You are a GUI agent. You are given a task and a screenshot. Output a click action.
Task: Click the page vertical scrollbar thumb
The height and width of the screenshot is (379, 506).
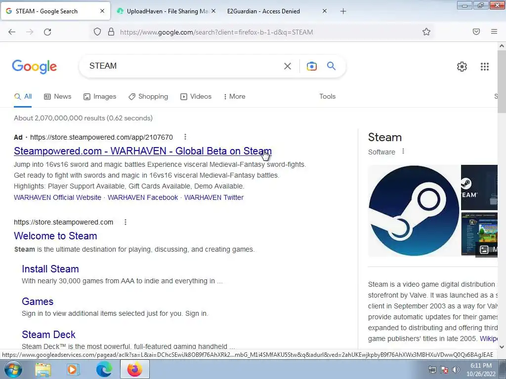point(502,81)
